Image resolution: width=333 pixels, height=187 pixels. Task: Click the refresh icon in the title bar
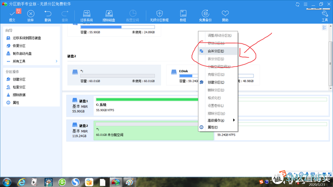point(298,4)
